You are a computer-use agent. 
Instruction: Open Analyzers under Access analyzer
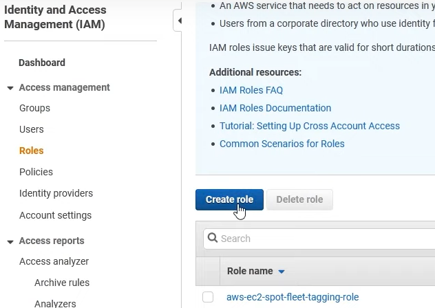(55, 304)
